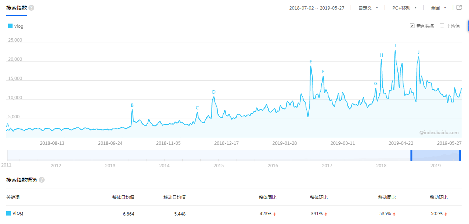Expand the 全国 region dropdown
This screenshot has height=224, width=469.
(x=438, y=8)
